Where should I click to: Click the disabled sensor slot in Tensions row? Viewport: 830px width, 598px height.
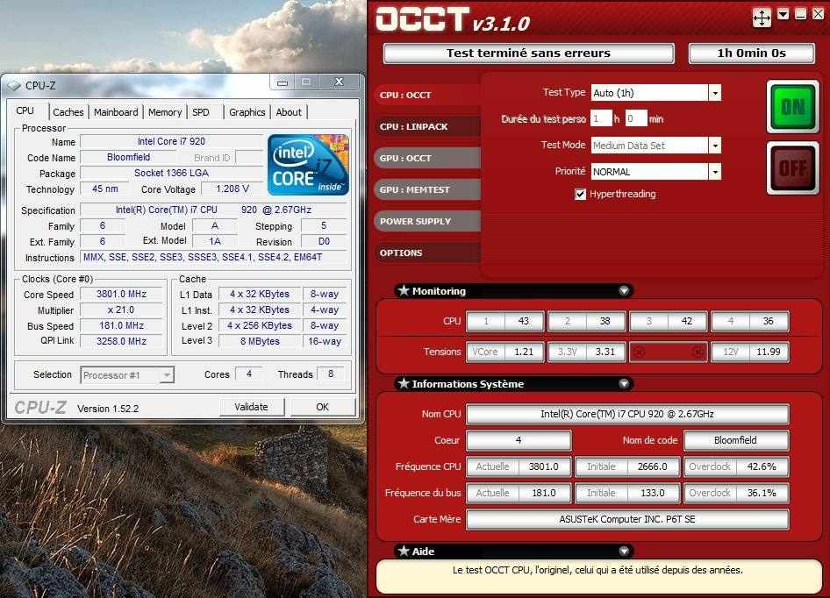tap(668, 352)
